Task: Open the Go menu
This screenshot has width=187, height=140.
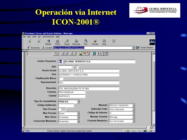Action: click(x=39, y=37)
